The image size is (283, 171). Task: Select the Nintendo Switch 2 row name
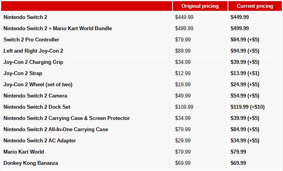(x=25, y=17)
